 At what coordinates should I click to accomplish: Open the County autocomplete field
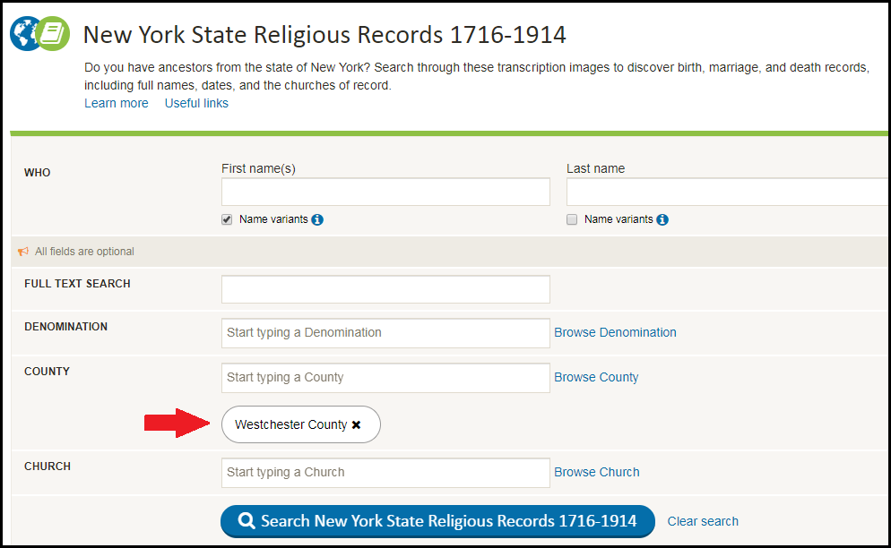tap(385, 377)
